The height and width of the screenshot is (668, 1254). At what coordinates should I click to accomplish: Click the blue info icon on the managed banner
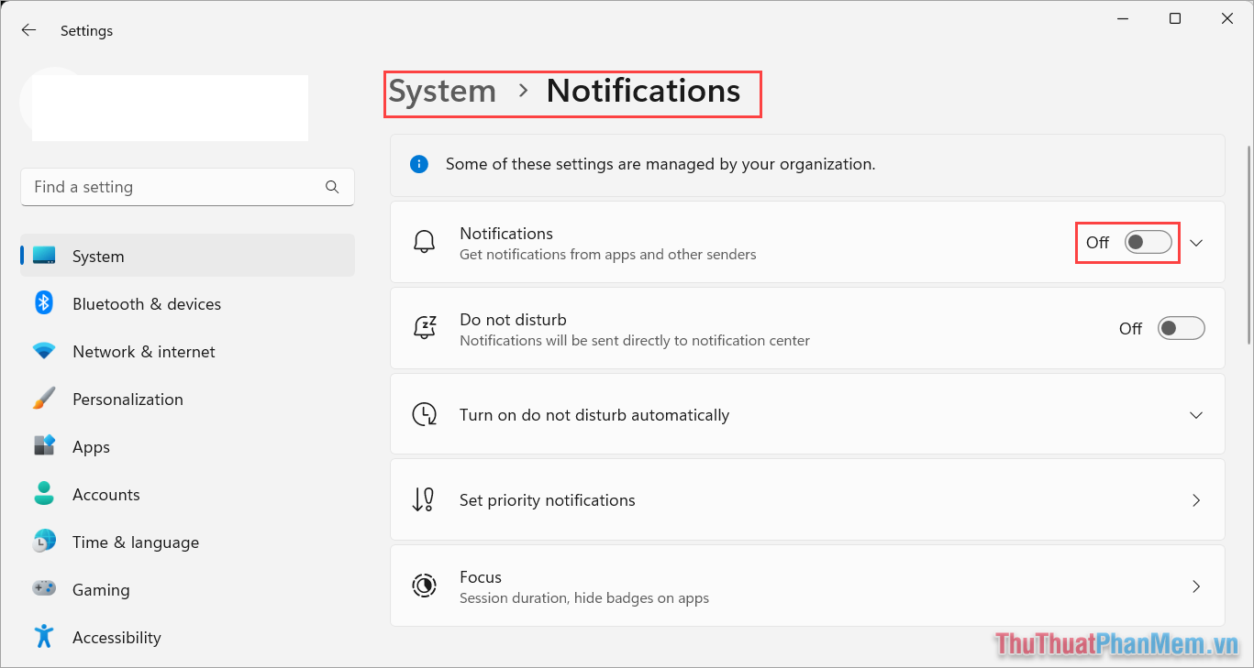(419, 164)
